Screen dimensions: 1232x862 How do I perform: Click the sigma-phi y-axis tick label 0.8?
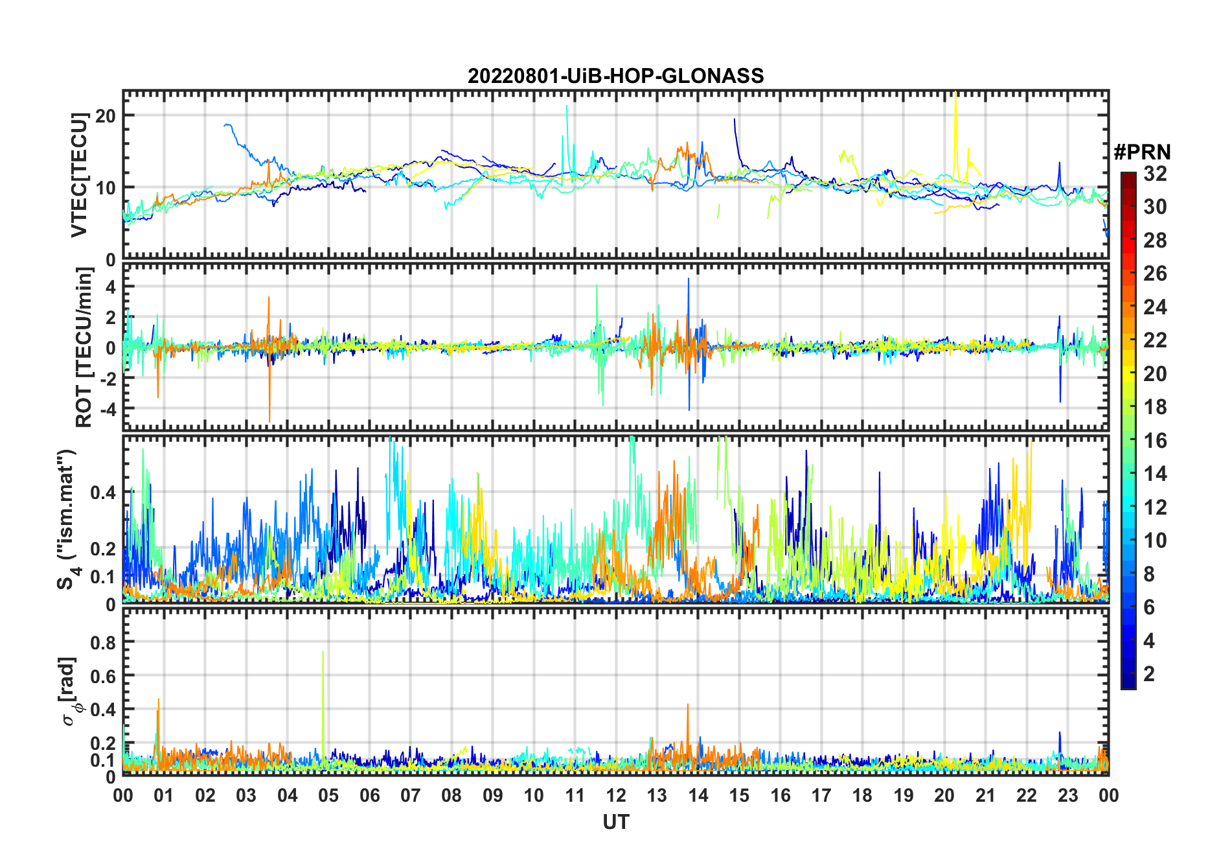[103, 642]
